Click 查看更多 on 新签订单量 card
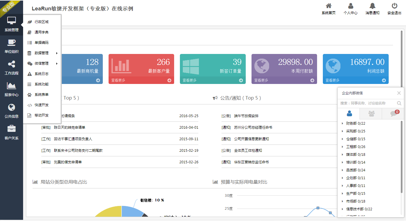This screenshot has height=221, width=406. tap(190, 80)
